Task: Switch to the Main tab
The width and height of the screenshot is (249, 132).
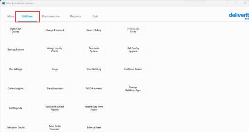Action: click(x=10, y=16)
